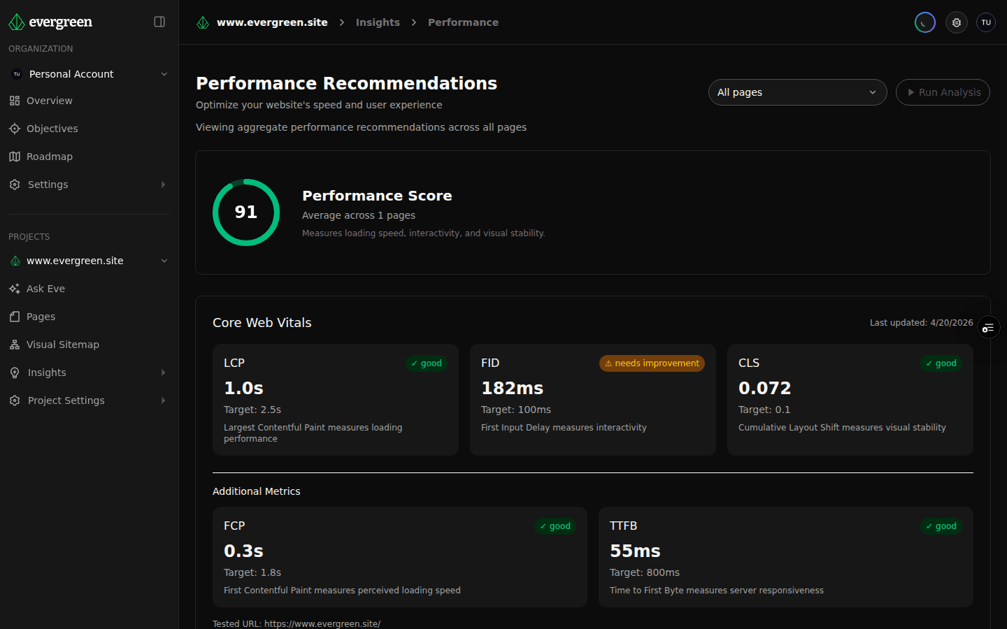The height and width of the screenshot is (629, 1007).
Task: Expand the Insights submenu chevron
Action: tap(164, 372)
